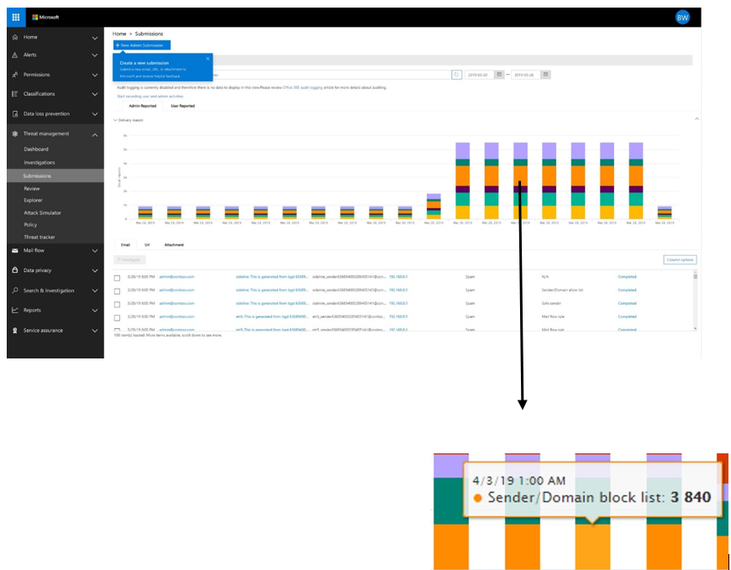Check the first submission row checkbox
The height and width of the screenshot is (570, 731).
click(x=117, y=278)
